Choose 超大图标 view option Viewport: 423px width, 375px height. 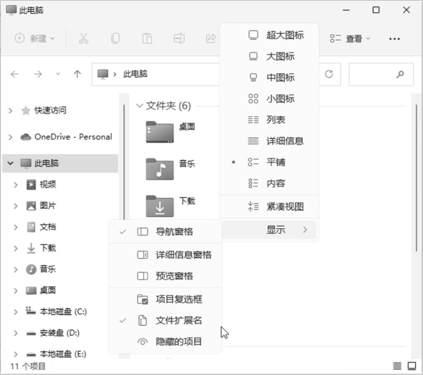pyautogui.click(x=285, y=35)
